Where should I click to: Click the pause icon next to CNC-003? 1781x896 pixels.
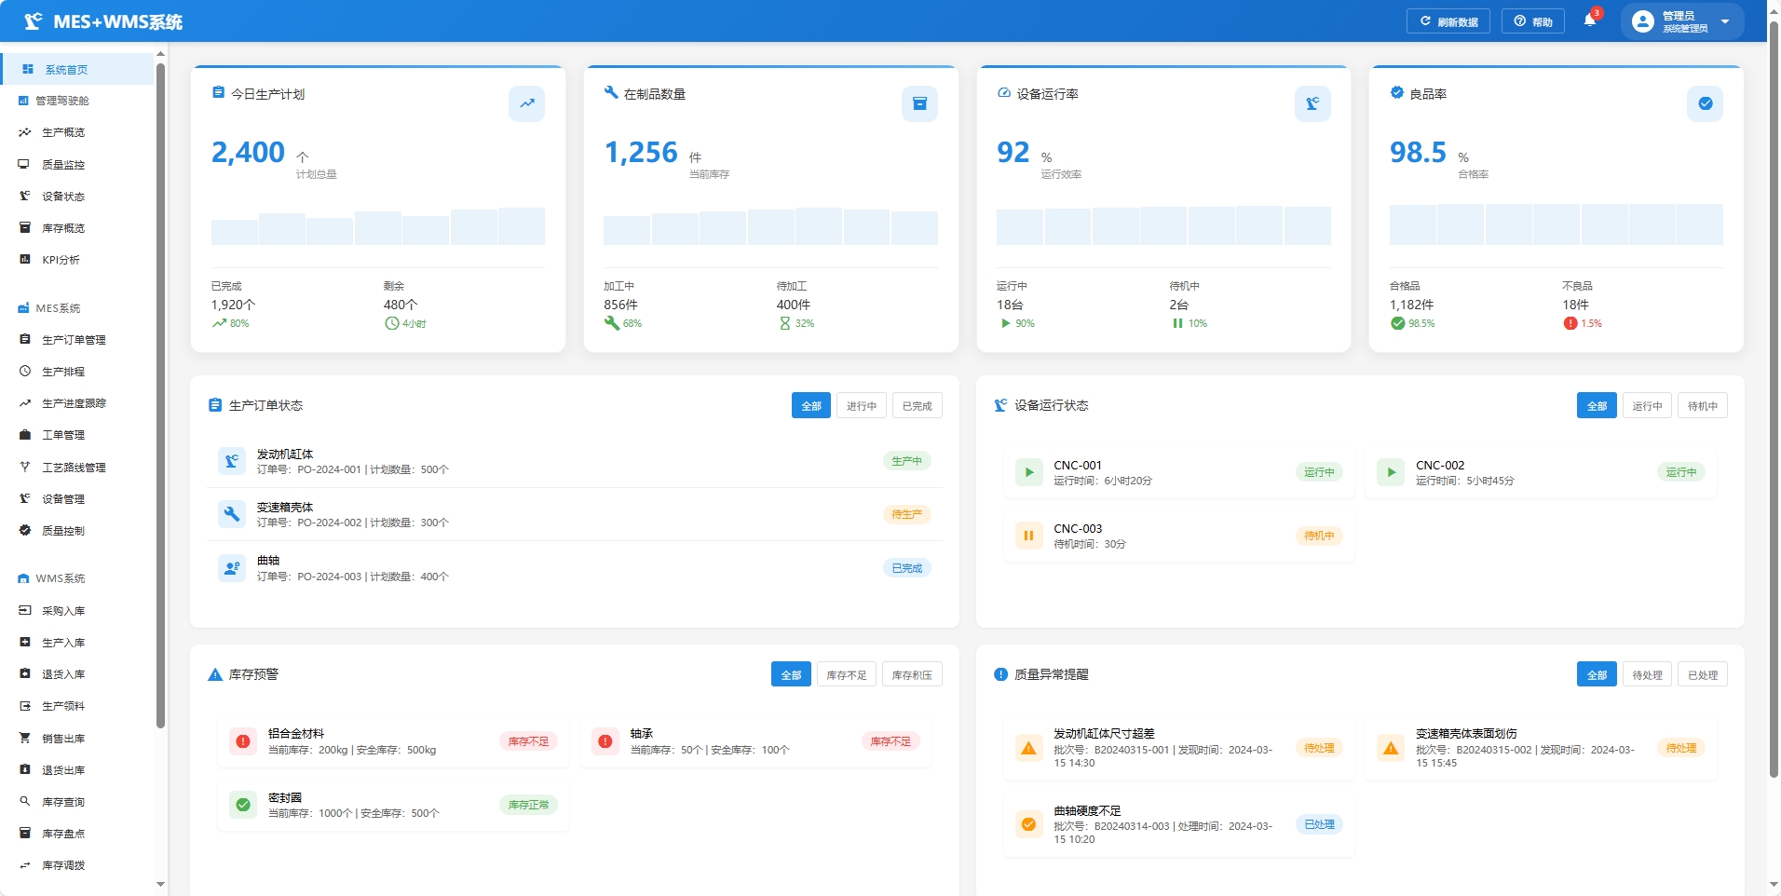(x=1028, y=536)
